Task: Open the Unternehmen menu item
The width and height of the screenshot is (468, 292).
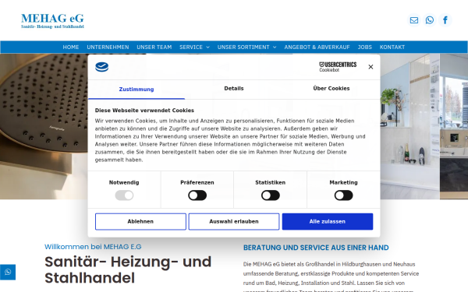Action: (108, 47)
